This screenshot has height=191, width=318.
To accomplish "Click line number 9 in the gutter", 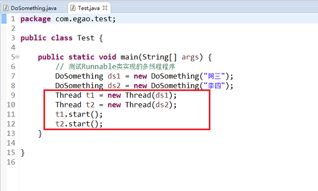I will (13, 95).
